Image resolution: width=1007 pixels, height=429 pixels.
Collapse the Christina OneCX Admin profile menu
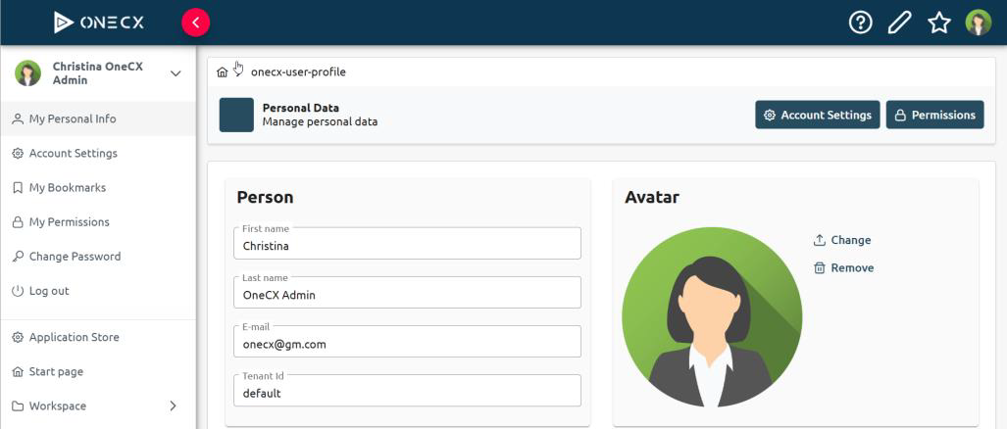(x=176, y=73)
